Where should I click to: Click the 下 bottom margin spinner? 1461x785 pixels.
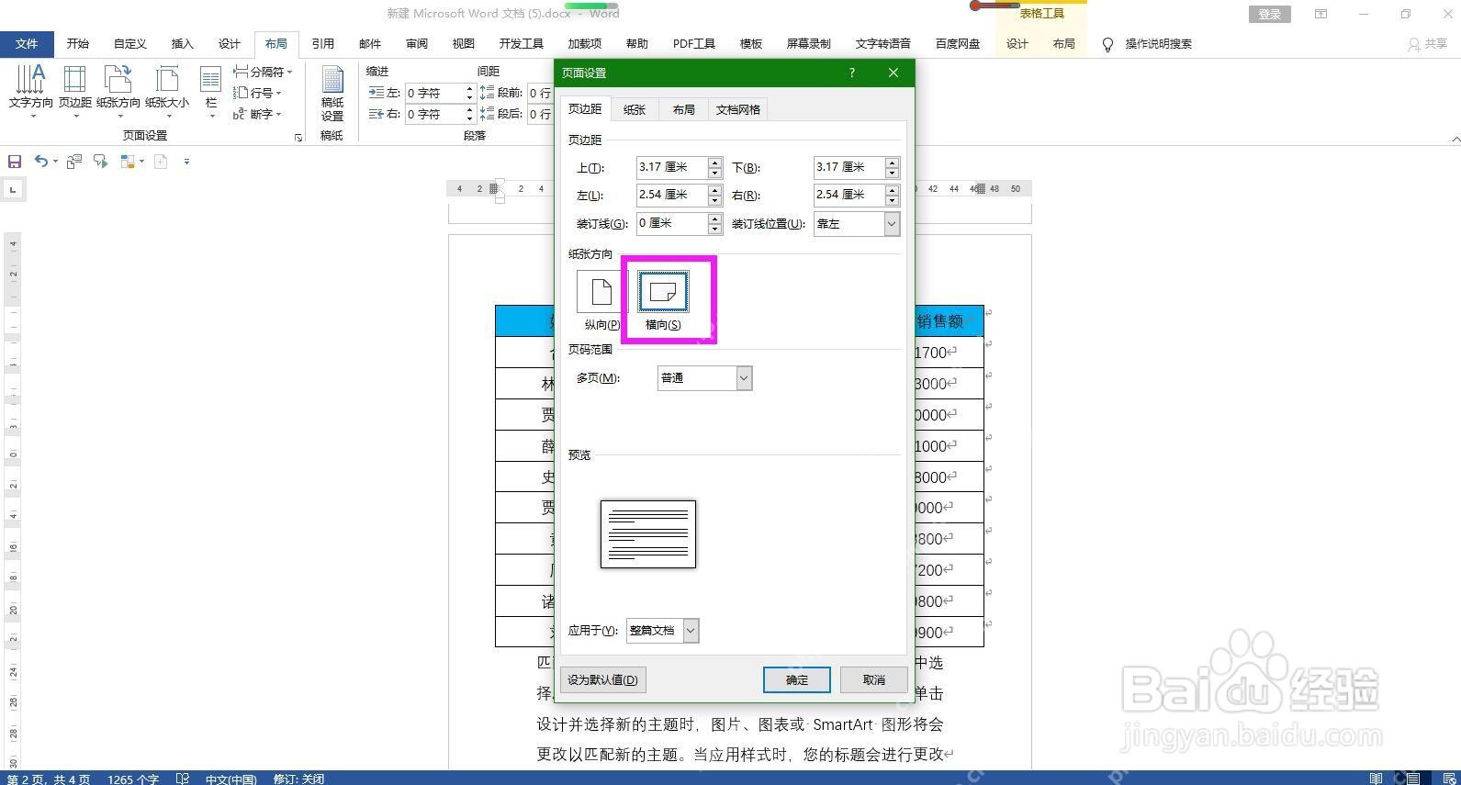click(892, 167)
